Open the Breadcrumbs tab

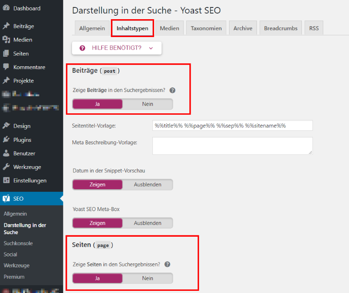(281, 28)
